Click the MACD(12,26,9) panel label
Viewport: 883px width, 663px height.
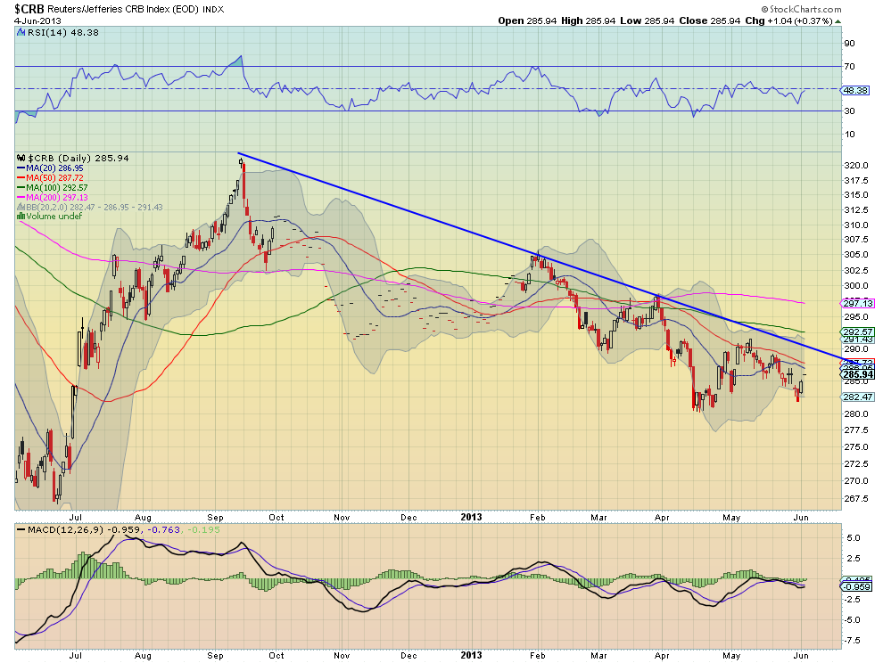pyautogui.click(x=60, y=529)
